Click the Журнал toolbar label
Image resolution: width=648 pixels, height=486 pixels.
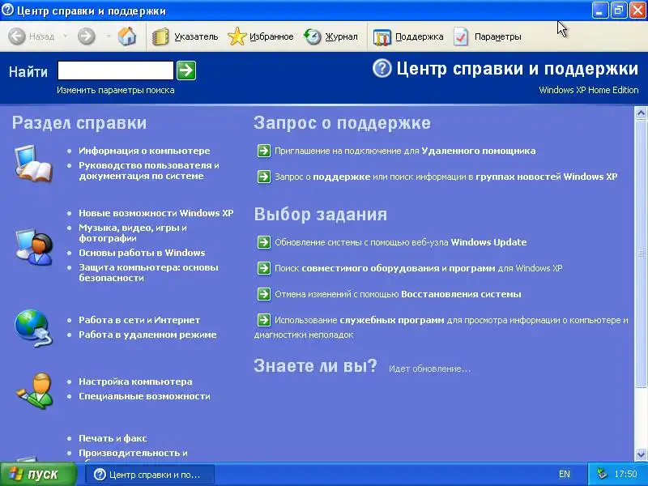coord(341,36)
